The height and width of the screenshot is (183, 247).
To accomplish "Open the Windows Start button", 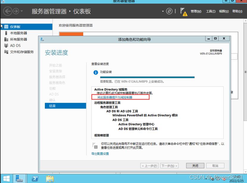I will [7, 179].
